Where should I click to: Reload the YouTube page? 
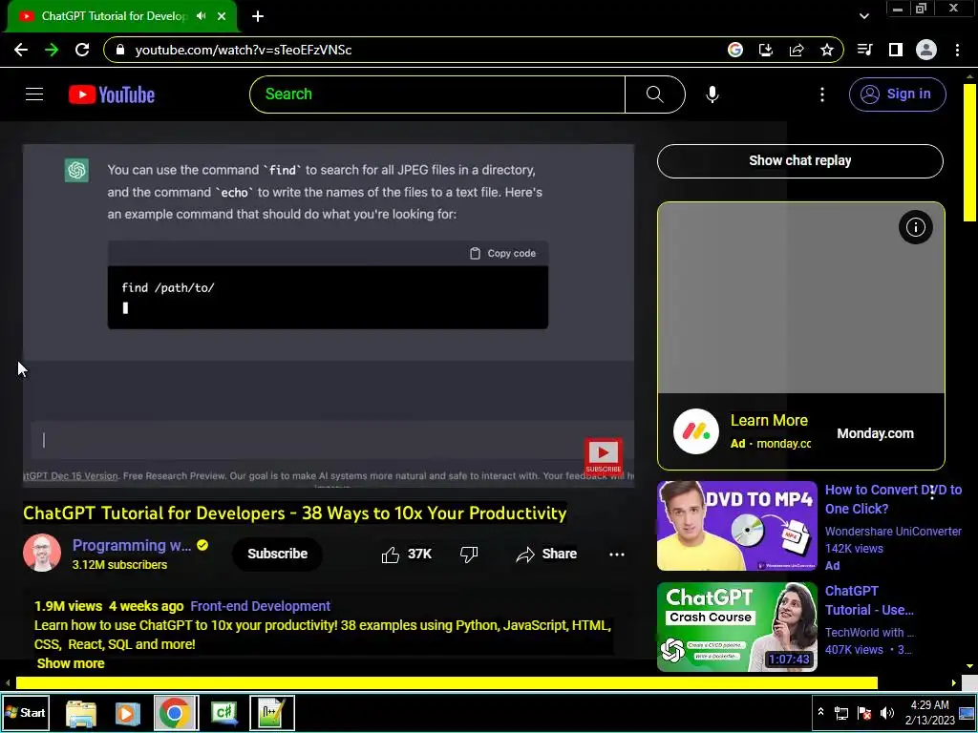(82, 50)
